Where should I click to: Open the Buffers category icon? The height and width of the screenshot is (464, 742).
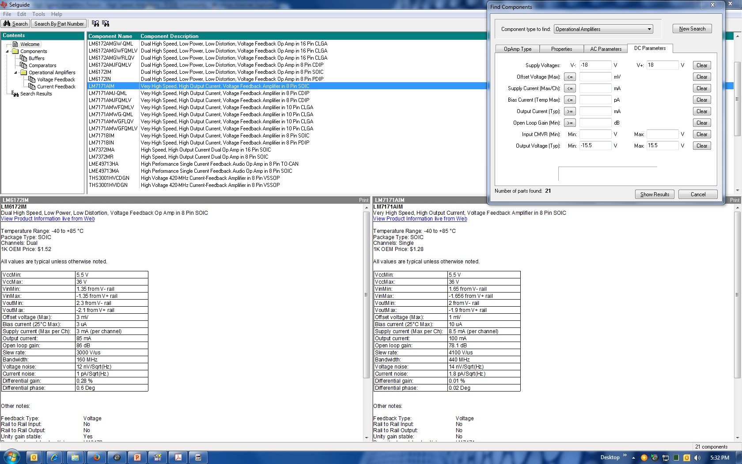click(23, 58)
